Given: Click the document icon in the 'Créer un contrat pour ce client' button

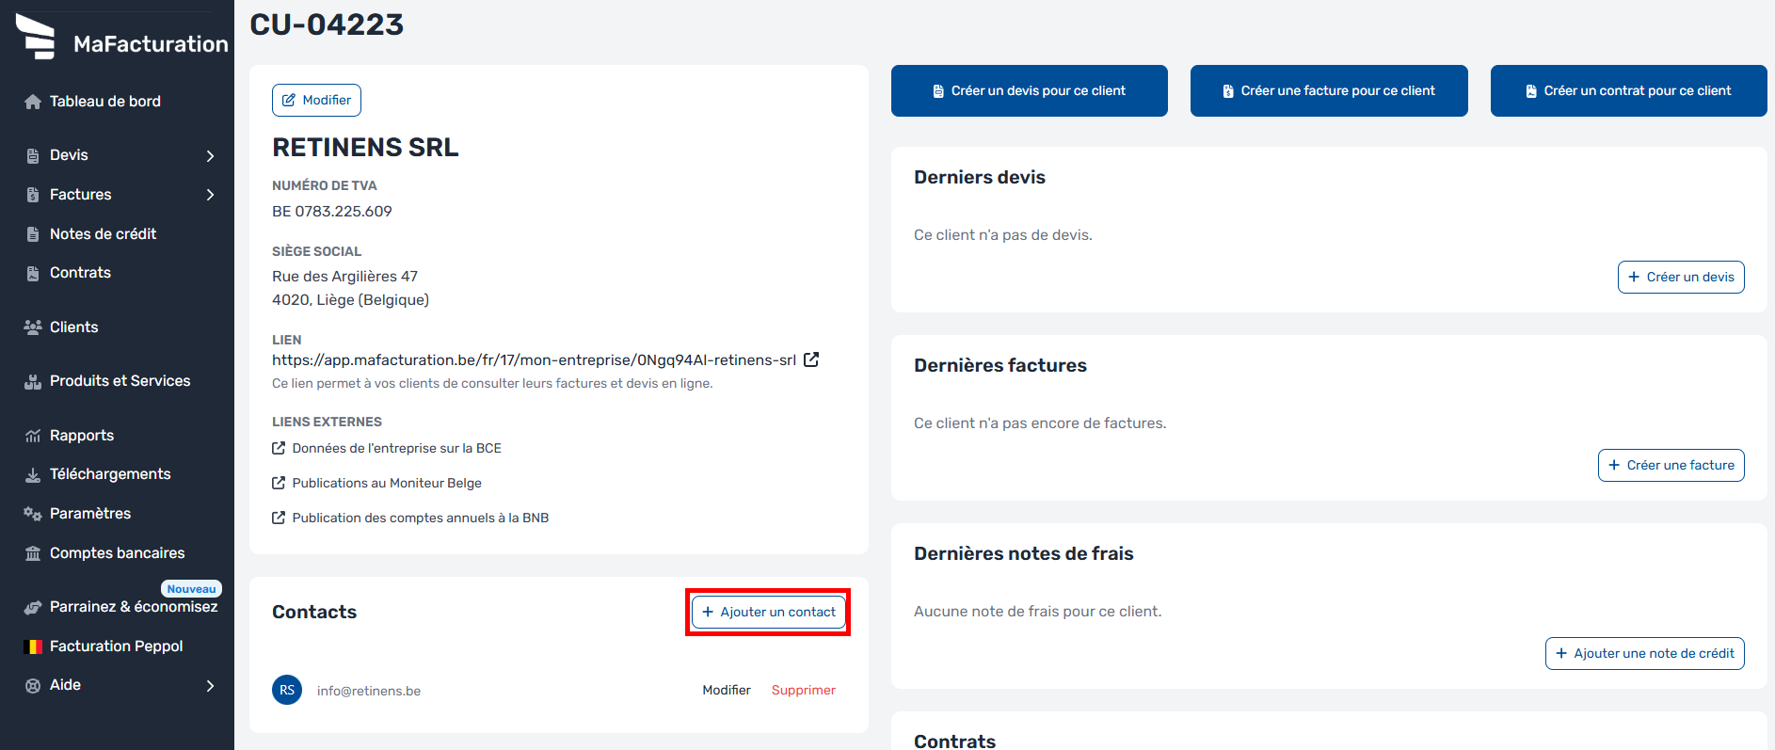Looking at the screenshot, I should (1531, 91).
